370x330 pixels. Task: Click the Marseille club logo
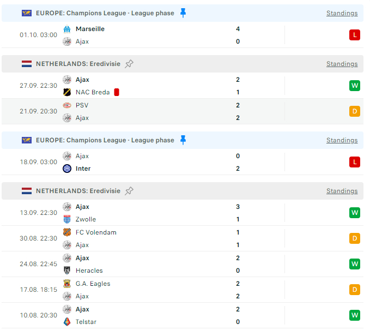point(67,29)
